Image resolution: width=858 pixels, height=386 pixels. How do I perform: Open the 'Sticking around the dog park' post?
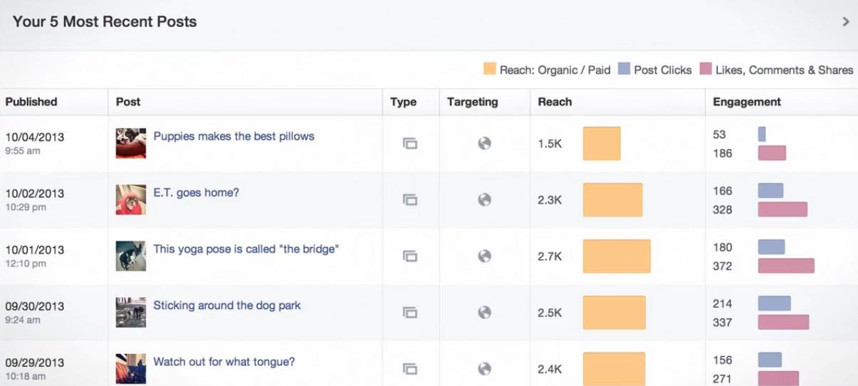(227, 306)
